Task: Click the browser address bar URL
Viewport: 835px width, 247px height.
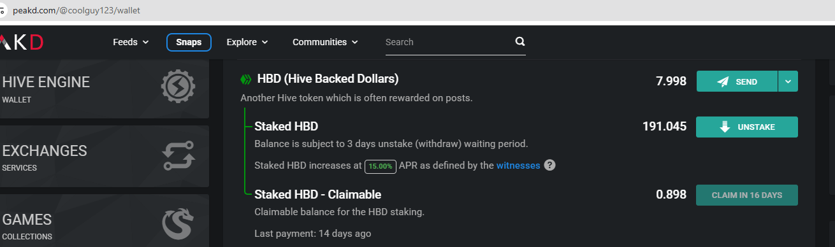Action: pos(76,11)
